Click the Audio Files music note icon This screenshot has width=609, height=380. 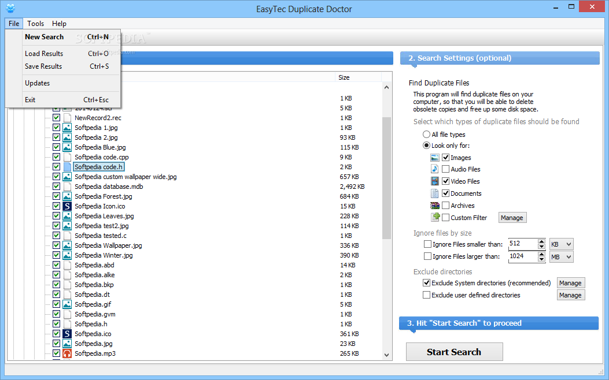(434, 169)
